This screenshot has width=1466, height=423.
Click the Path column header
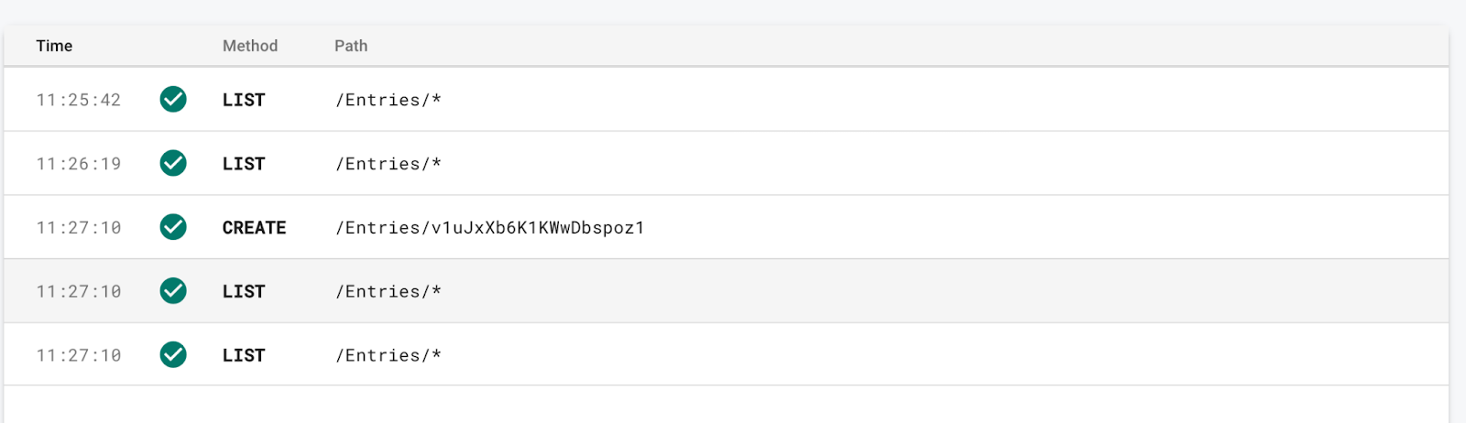[x=351, y=46]
